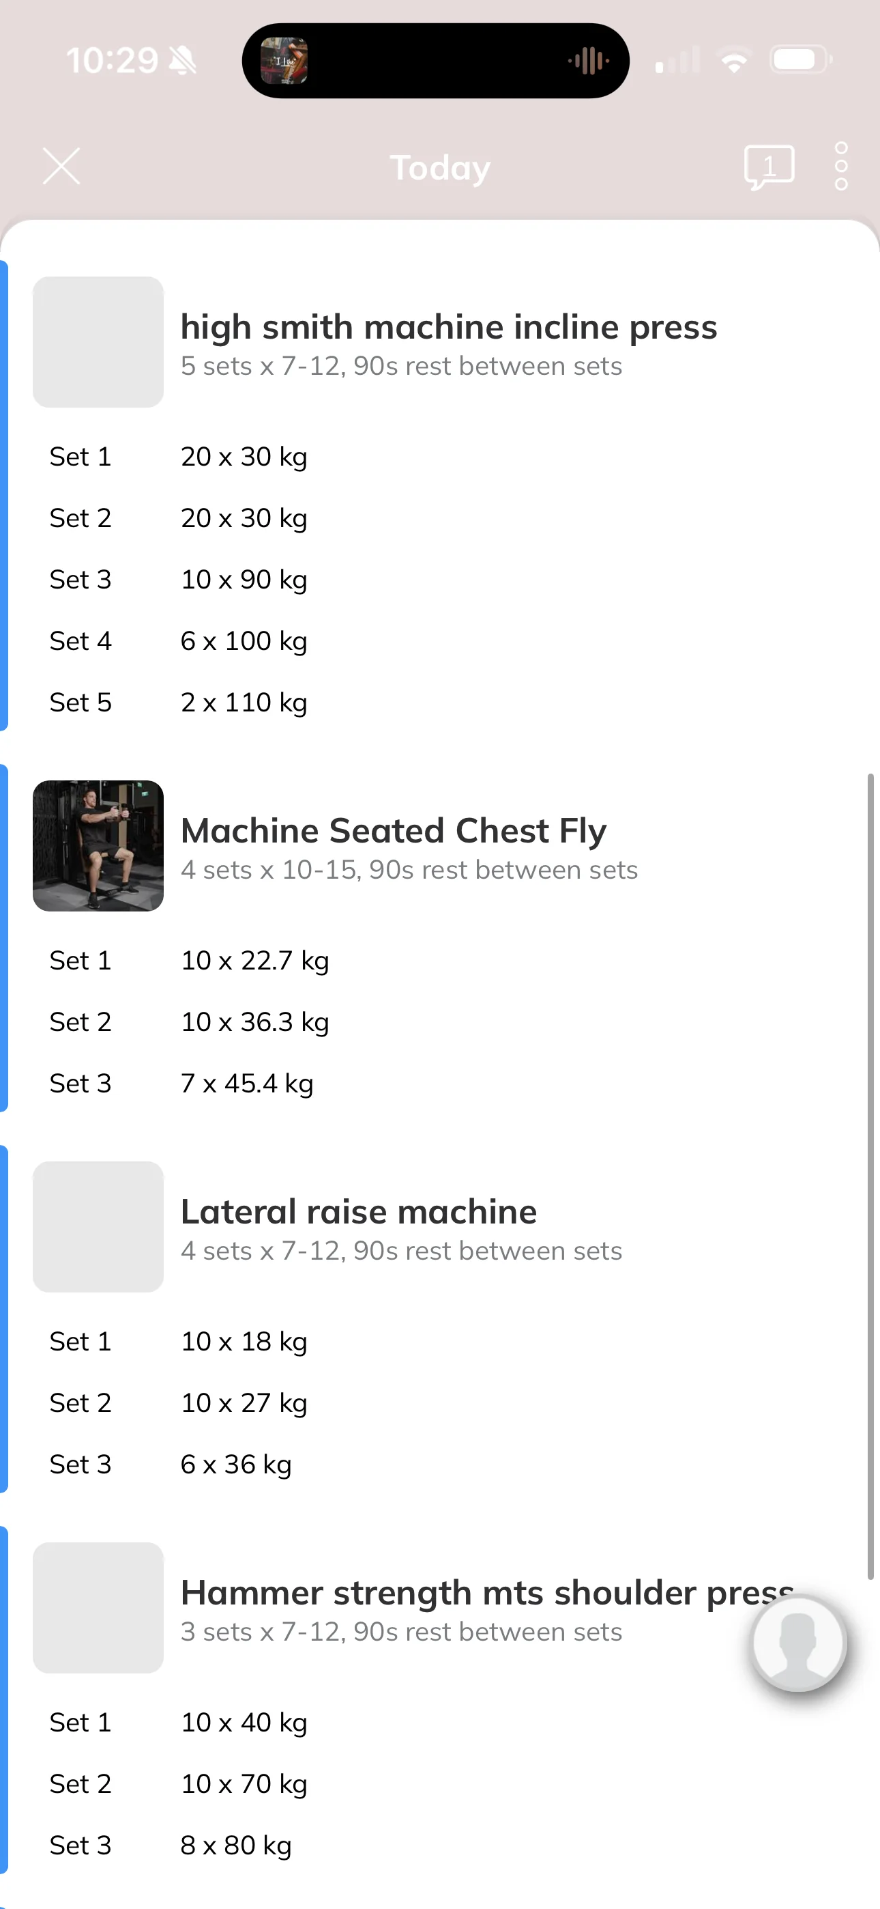Viewport: 880px width, 1909px height.
Task: Select Hammer strength mts shoulder press title
Action: [487, 1593]
